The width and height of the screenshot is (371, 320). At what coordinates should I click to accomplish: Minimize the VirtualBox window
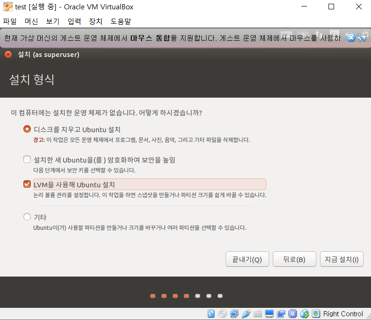(x=304, y=7)
